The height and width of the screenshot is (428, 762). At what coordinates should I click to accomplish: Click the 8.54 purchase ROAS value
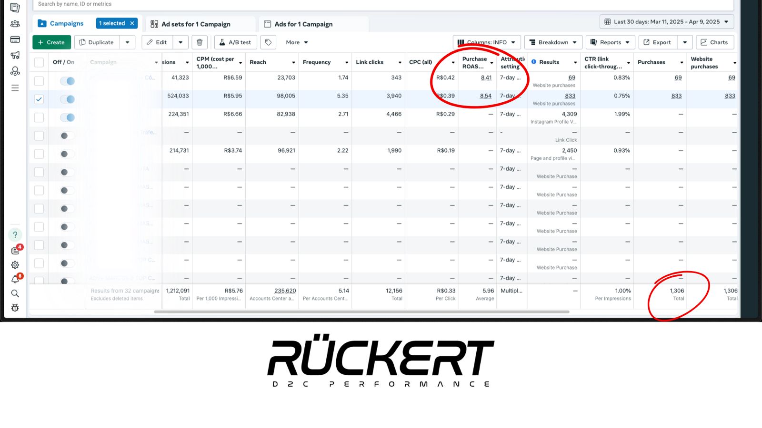[486, 96]
